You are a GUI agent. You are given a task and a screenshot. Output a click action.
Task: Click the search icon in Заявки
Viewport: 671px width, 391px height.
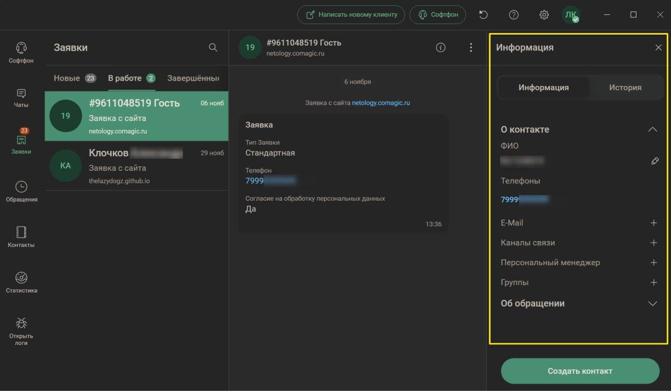click(213, 48)
